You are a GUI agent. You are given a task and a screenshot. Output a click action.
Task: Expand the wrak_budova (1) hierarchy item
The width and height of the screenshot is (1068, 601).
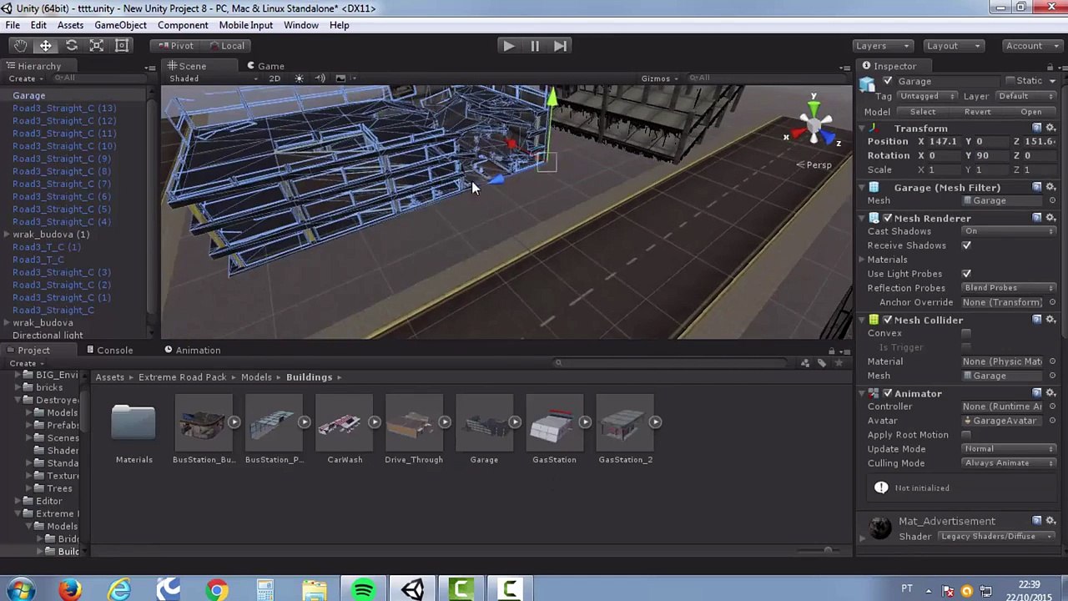[x=7, y=235]
